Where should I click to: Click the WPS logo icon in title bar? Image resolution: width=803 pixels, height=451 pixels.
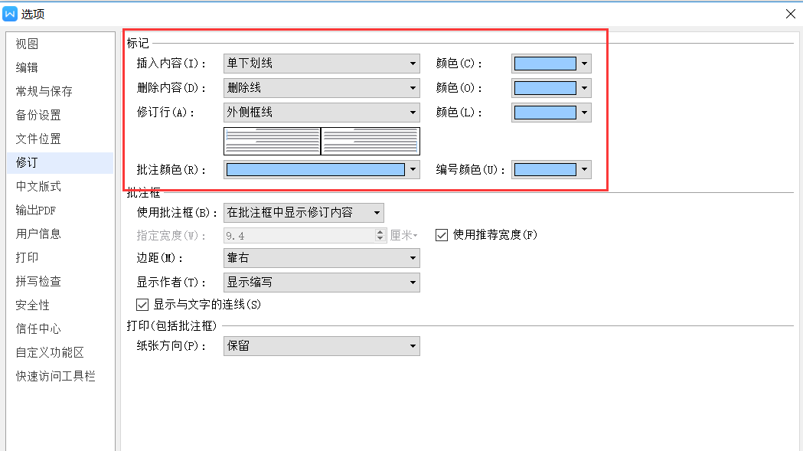(11, 13)
